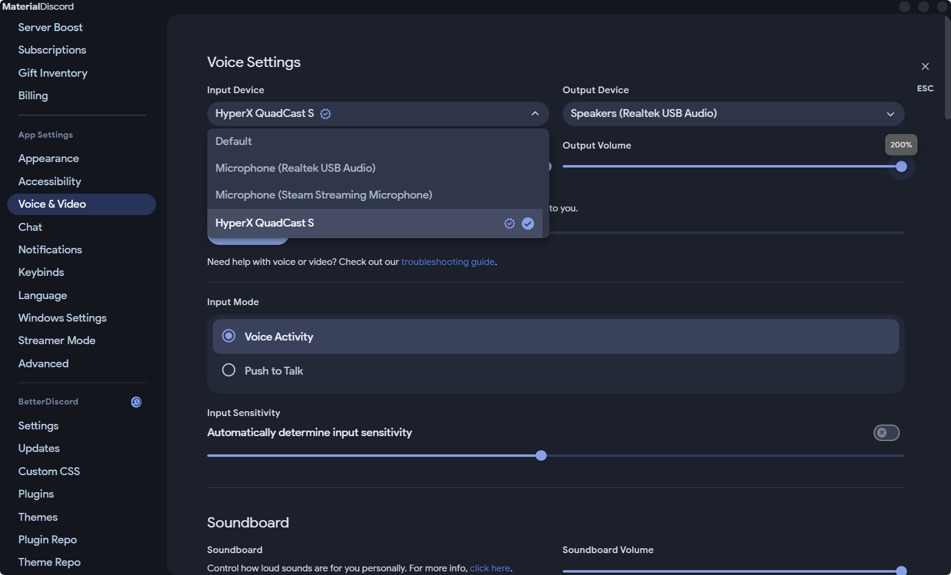Click the BetterDiscord changelog history icon
The width and height of the screenshot is (951, 575).
click(137, 402)
